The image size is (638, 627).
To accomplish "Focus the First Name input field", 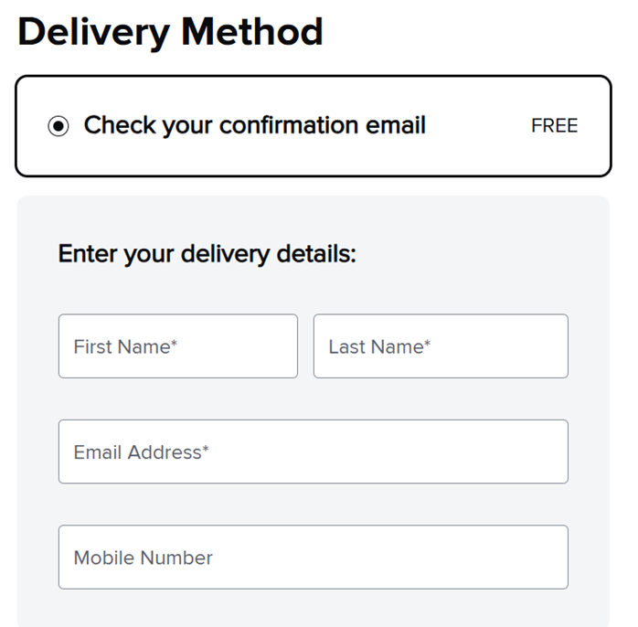I will tap(177, 346).
